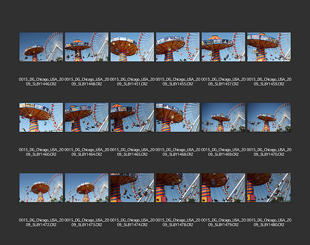Image resolution: width=310 pixels, height=245 pixels.
Task: Select the caption ending SL8Y1468.CR2
Action: [x=178, y=152]
